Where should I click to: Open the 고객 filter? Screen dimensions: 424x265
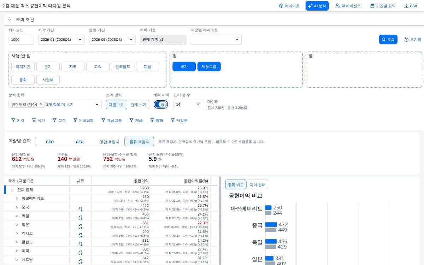[x=59, y=120]
